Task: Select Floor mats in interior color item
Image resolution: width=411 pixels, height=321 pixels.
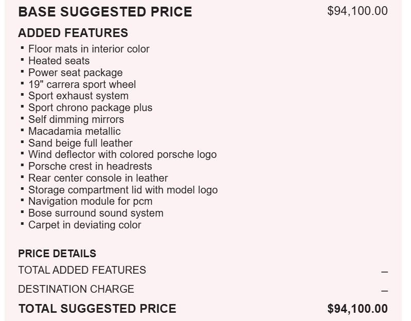Action: click(89, 49)
